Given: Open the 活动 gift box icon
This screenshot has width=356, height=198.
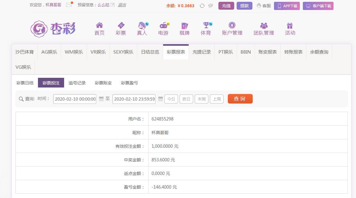Looking at the screenshot, I should [290, 26].
